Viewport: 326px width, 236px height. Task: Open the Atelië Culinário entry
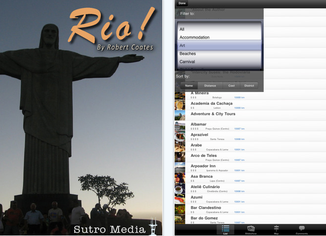(250, 189)
